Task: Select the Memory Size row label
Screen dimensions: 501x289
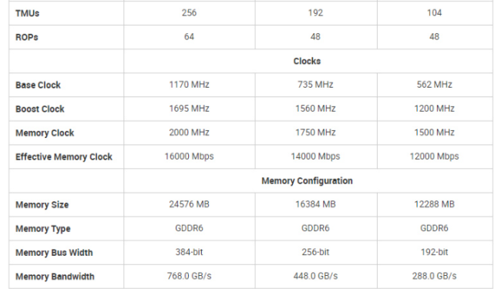Action: tap(42, 205)
